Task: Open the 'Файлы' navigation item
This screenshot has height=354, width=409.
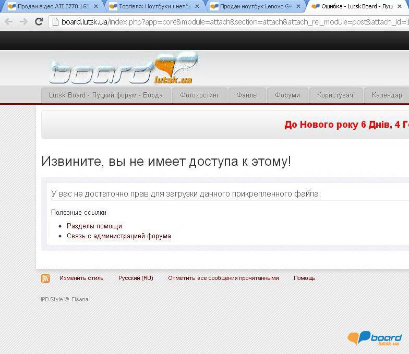Action: tap(247, 95)
